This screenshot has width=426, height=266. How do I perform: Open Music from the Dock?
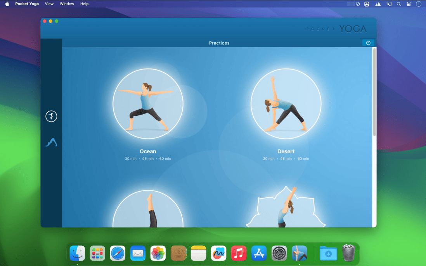pyautogui.click(x=239, y=253)
